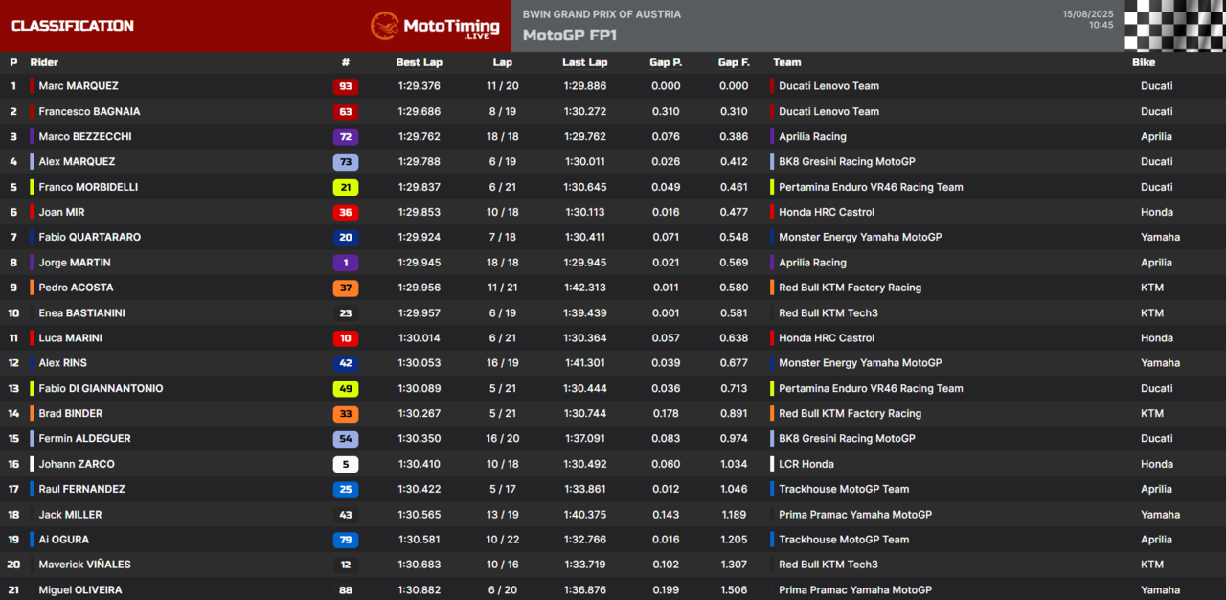Image resolution: width=1226 pixels, height=600 pixels.
Task: Click Acosta's number 37 badge
Action: [x=346, y=288]
